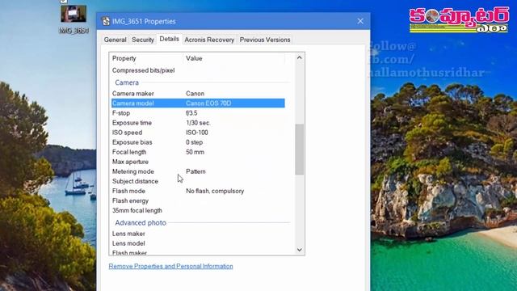Image resolution: width=517 pixels, height=291 pixels.
Task: Click the scroll up arrow in the details list
Action: pyautogui.click(x=300, y=57)
